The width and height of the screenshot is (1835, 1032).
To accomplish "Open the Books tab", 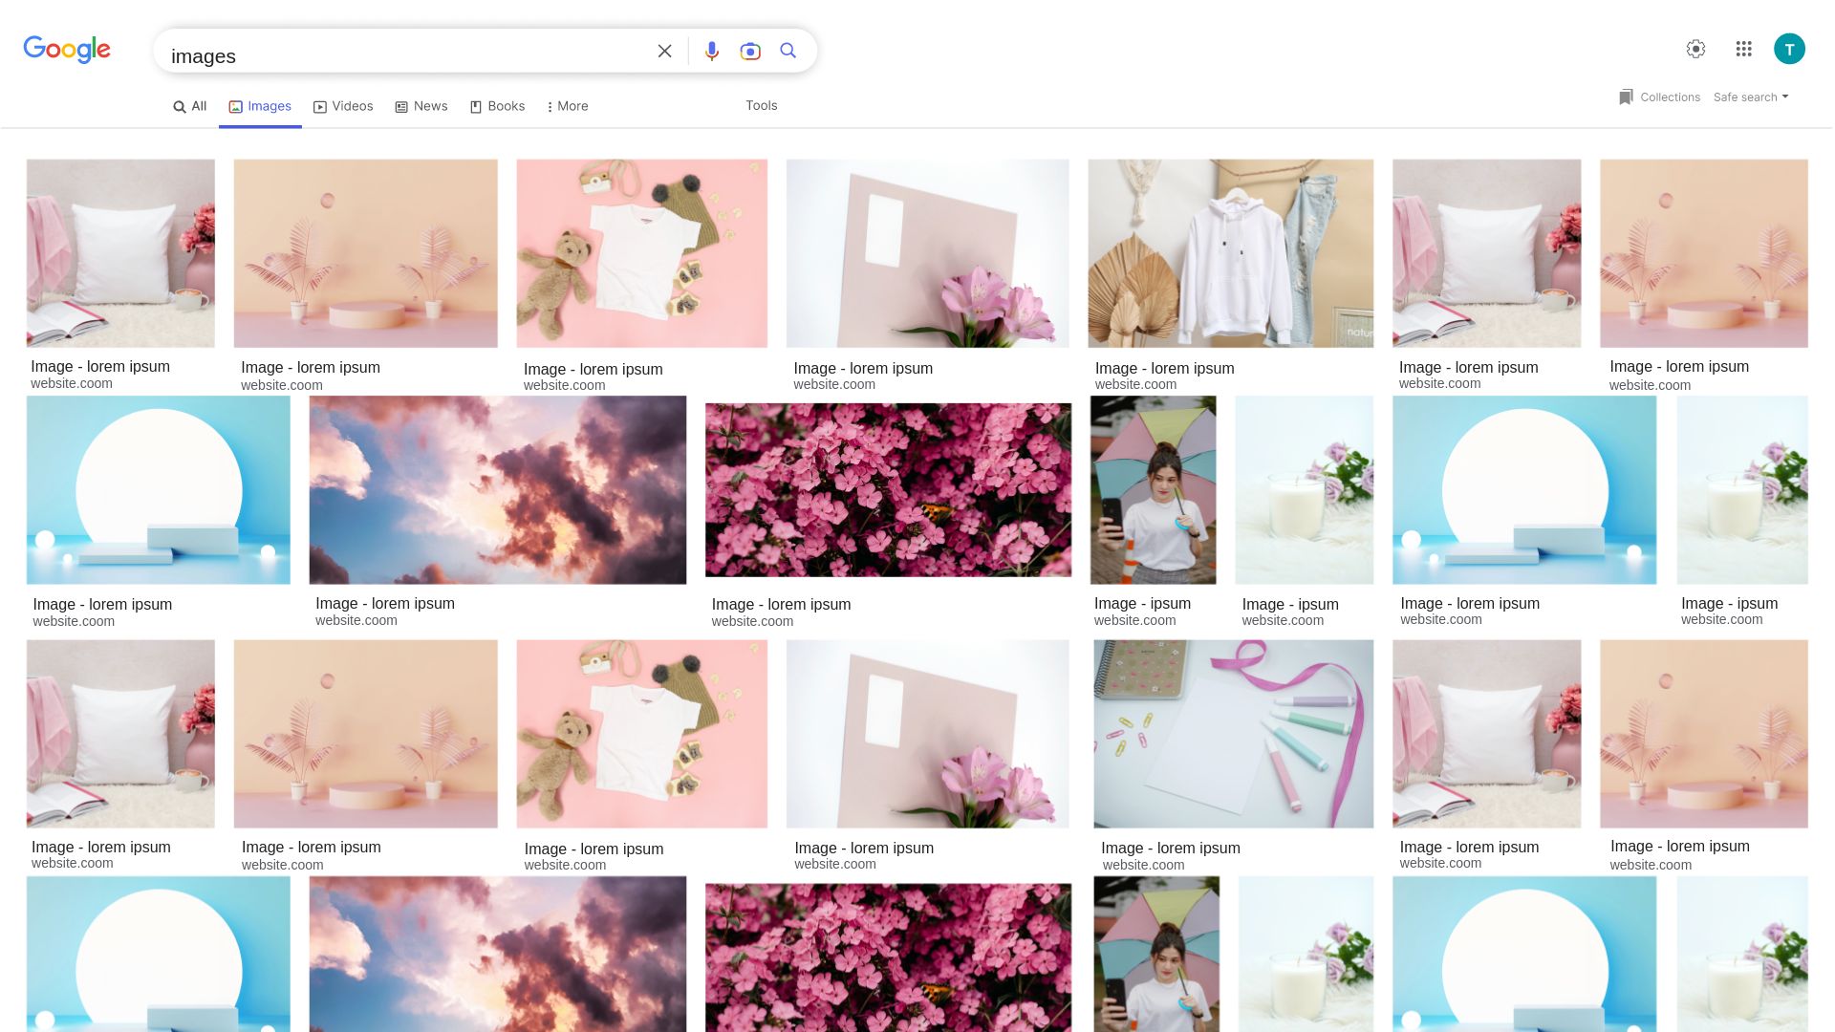I will [x=497, y=106].
